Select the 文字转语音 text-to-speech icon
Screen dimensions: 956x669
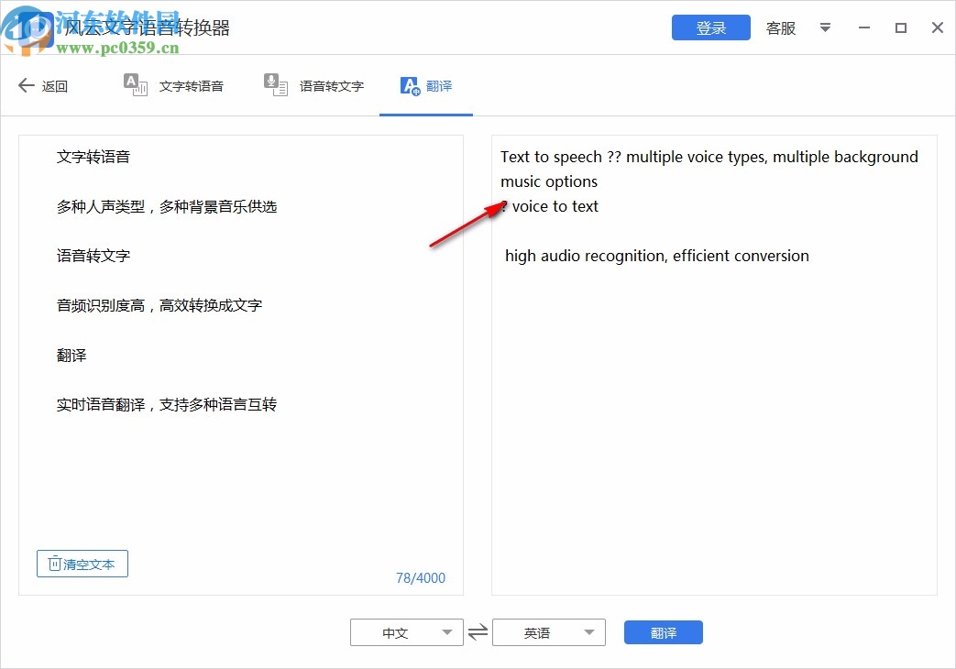tap(136, 84)
